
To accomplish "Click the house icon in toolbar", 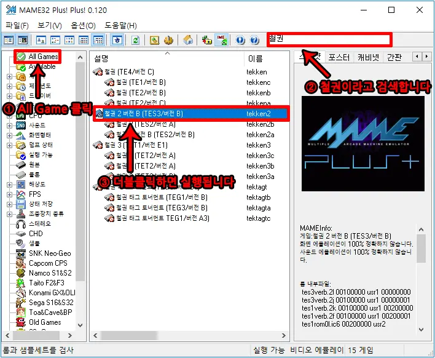I will [188, 40].
